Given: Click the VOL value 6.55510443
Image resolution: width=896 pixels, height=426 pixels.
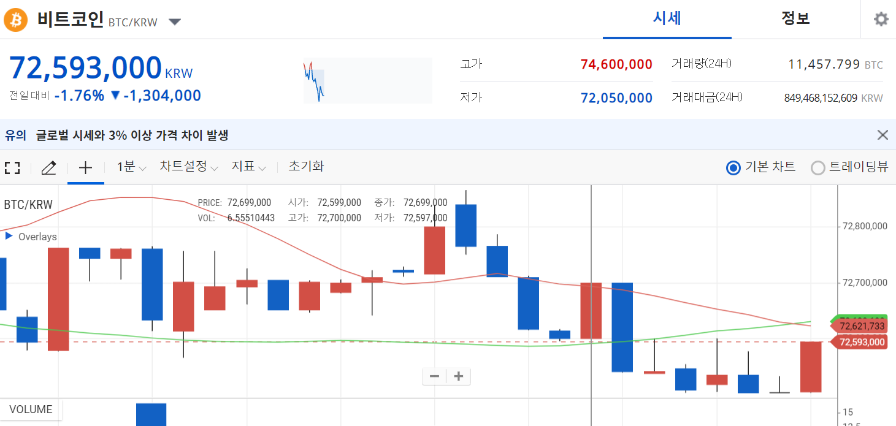Looking at the screenshot, I should point(251,218).
